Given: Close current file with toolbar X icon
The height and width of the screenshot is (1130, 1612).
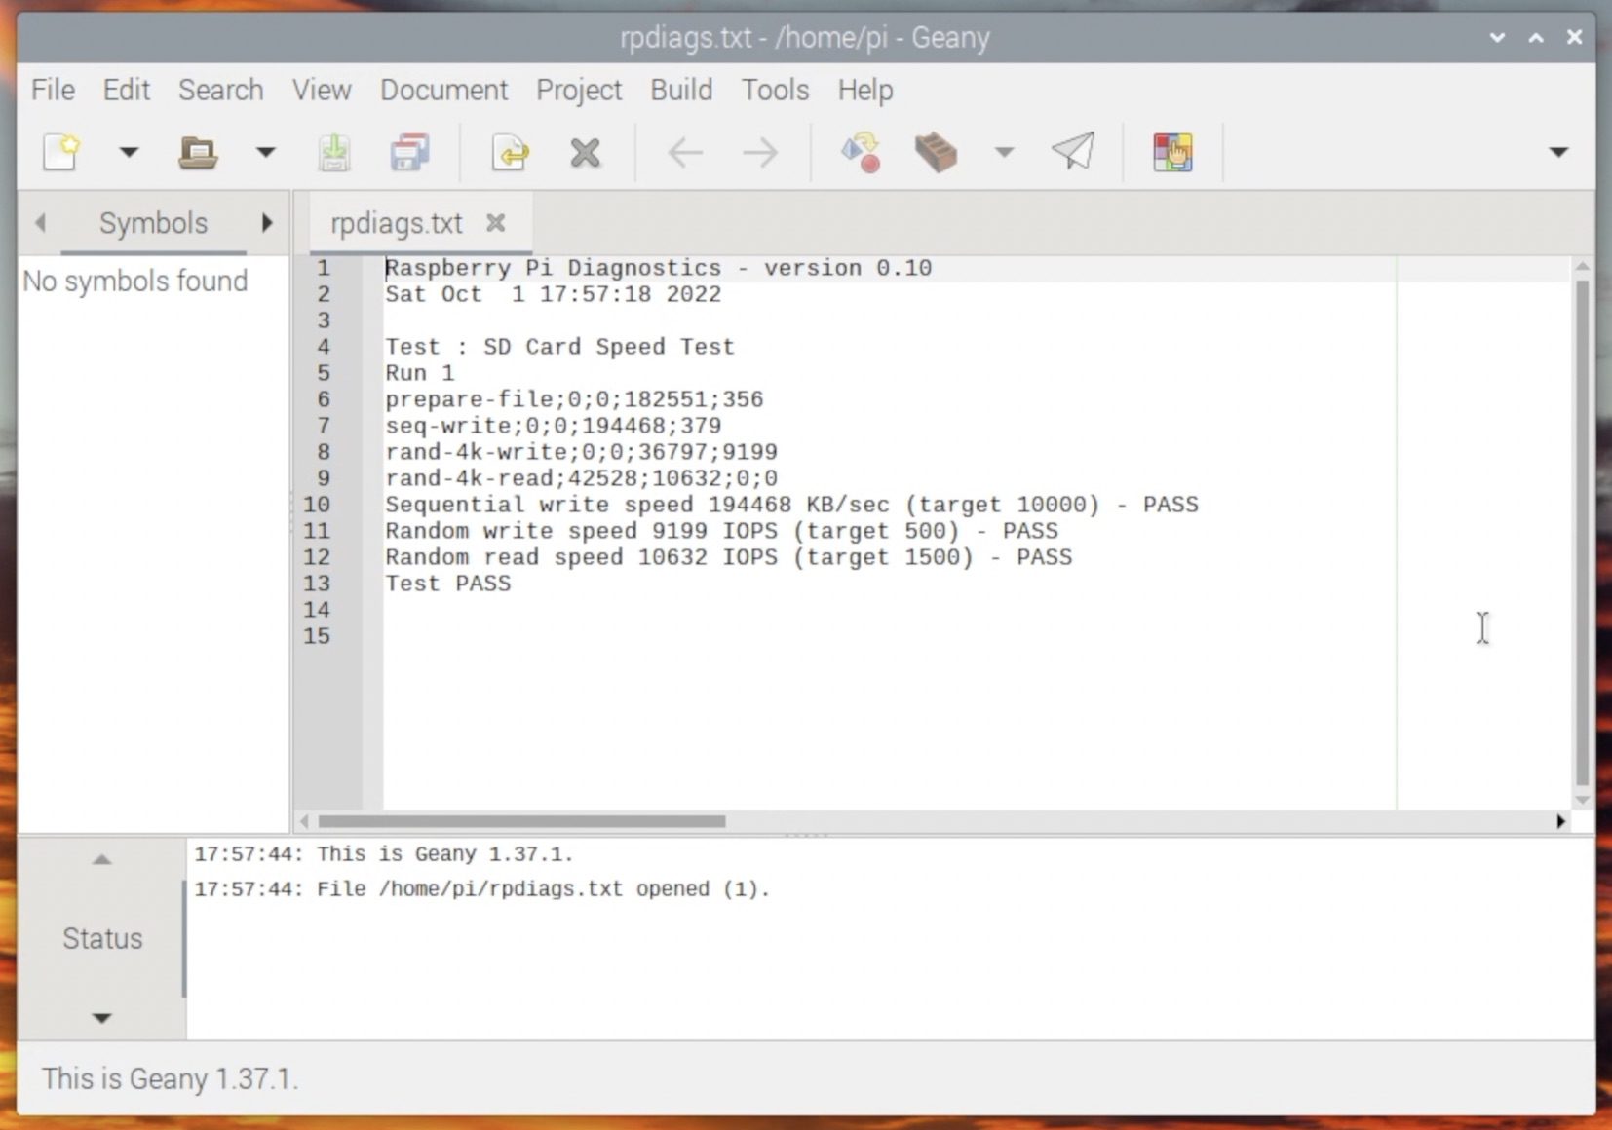Looking at the screenshot, I should 585,153.
